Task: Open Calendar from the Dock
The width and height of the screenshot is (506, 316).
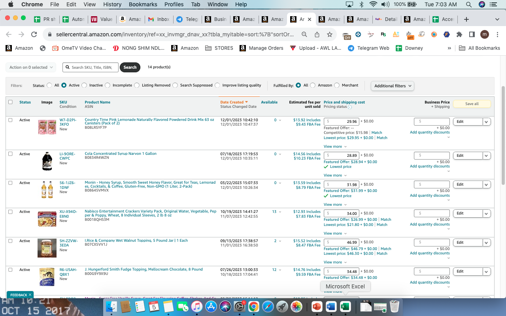Action: pyautogui.click(x=154, y=307)
